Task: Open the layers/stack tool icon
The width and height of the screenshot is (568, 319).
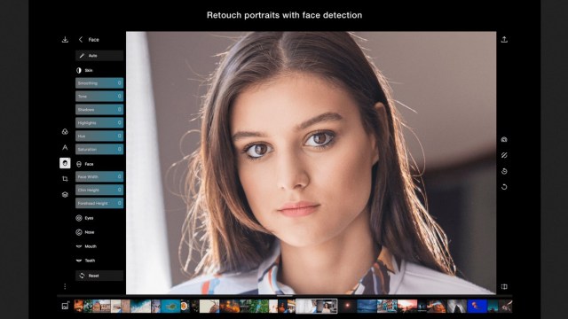Action: coord(65,195)
